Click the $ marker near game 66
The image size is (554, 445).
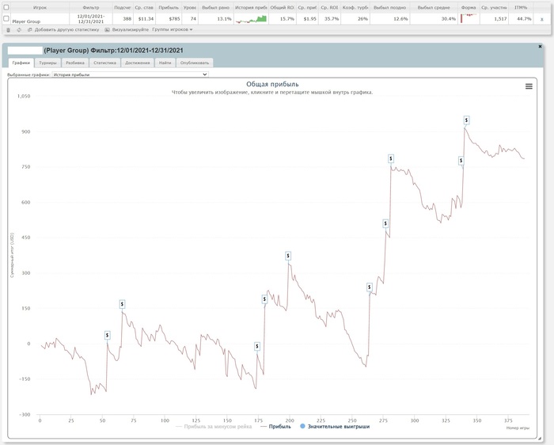pos(122,304)
